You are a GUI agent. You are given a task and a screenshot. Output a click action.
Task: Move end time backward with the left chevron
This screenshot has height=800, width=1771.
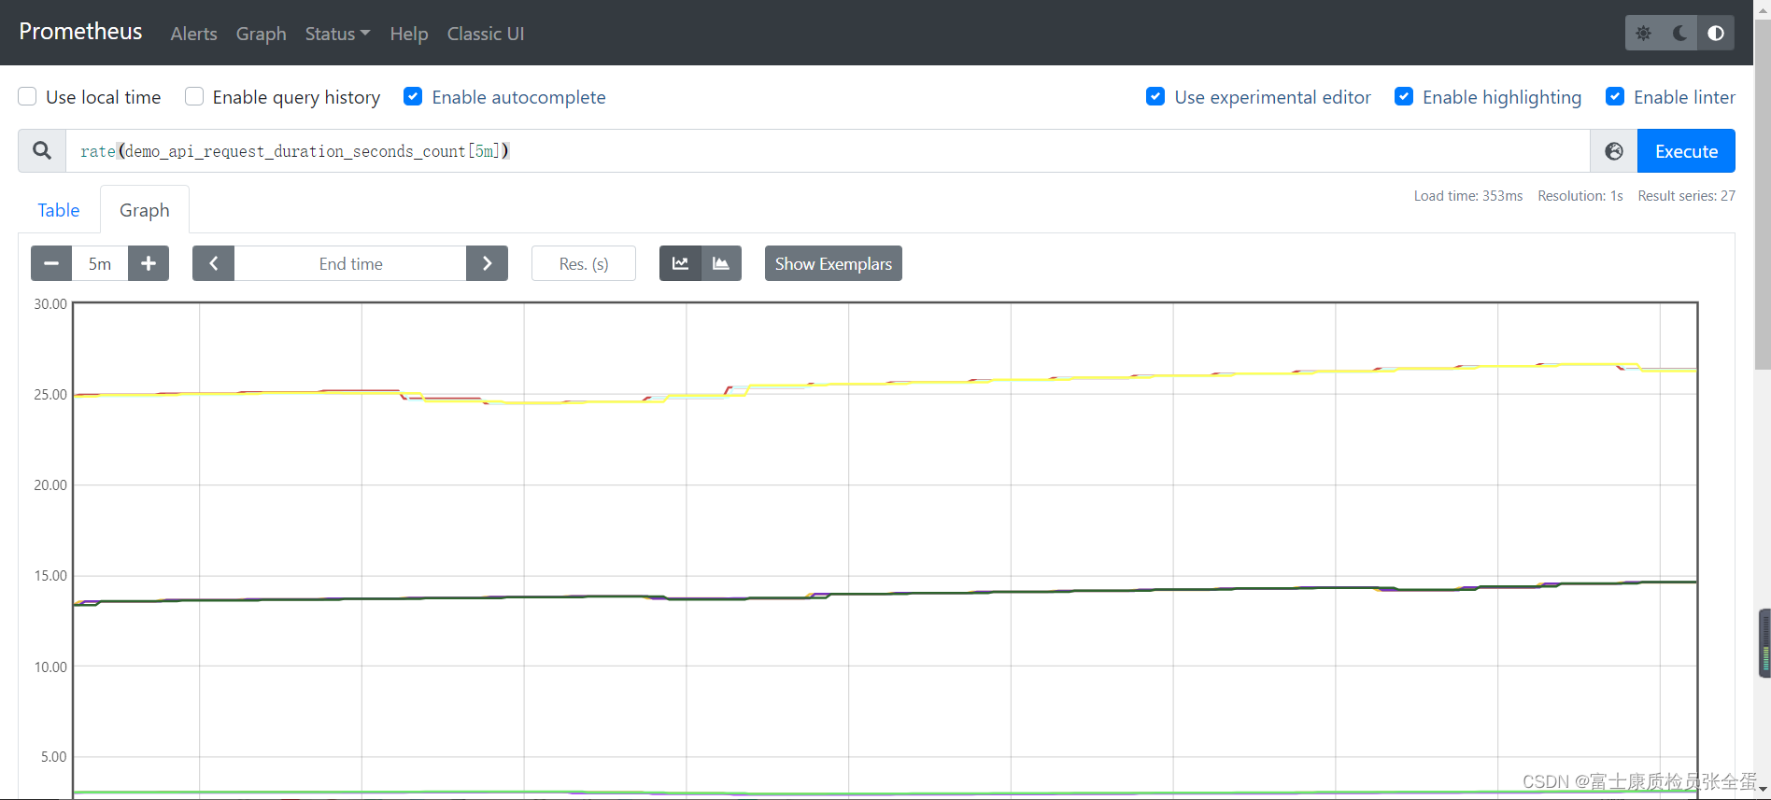click(x=213, y=263)
